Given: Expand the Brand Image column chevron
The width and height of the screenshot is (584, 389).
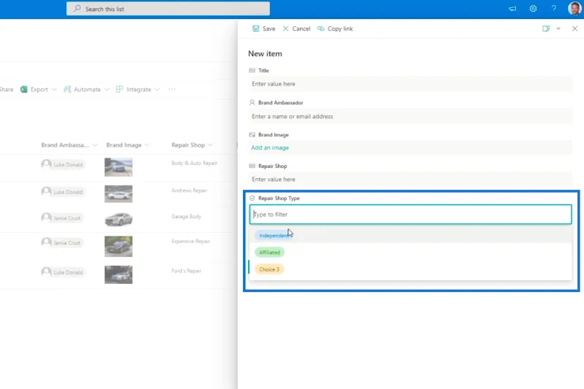Looking at the screenshot, I should click(x=147, y=145).
